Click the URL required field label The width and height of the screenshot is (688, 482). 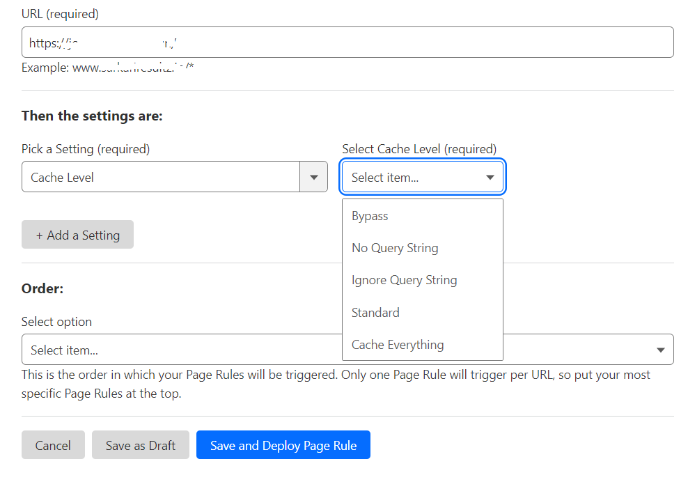click(59, 13)
